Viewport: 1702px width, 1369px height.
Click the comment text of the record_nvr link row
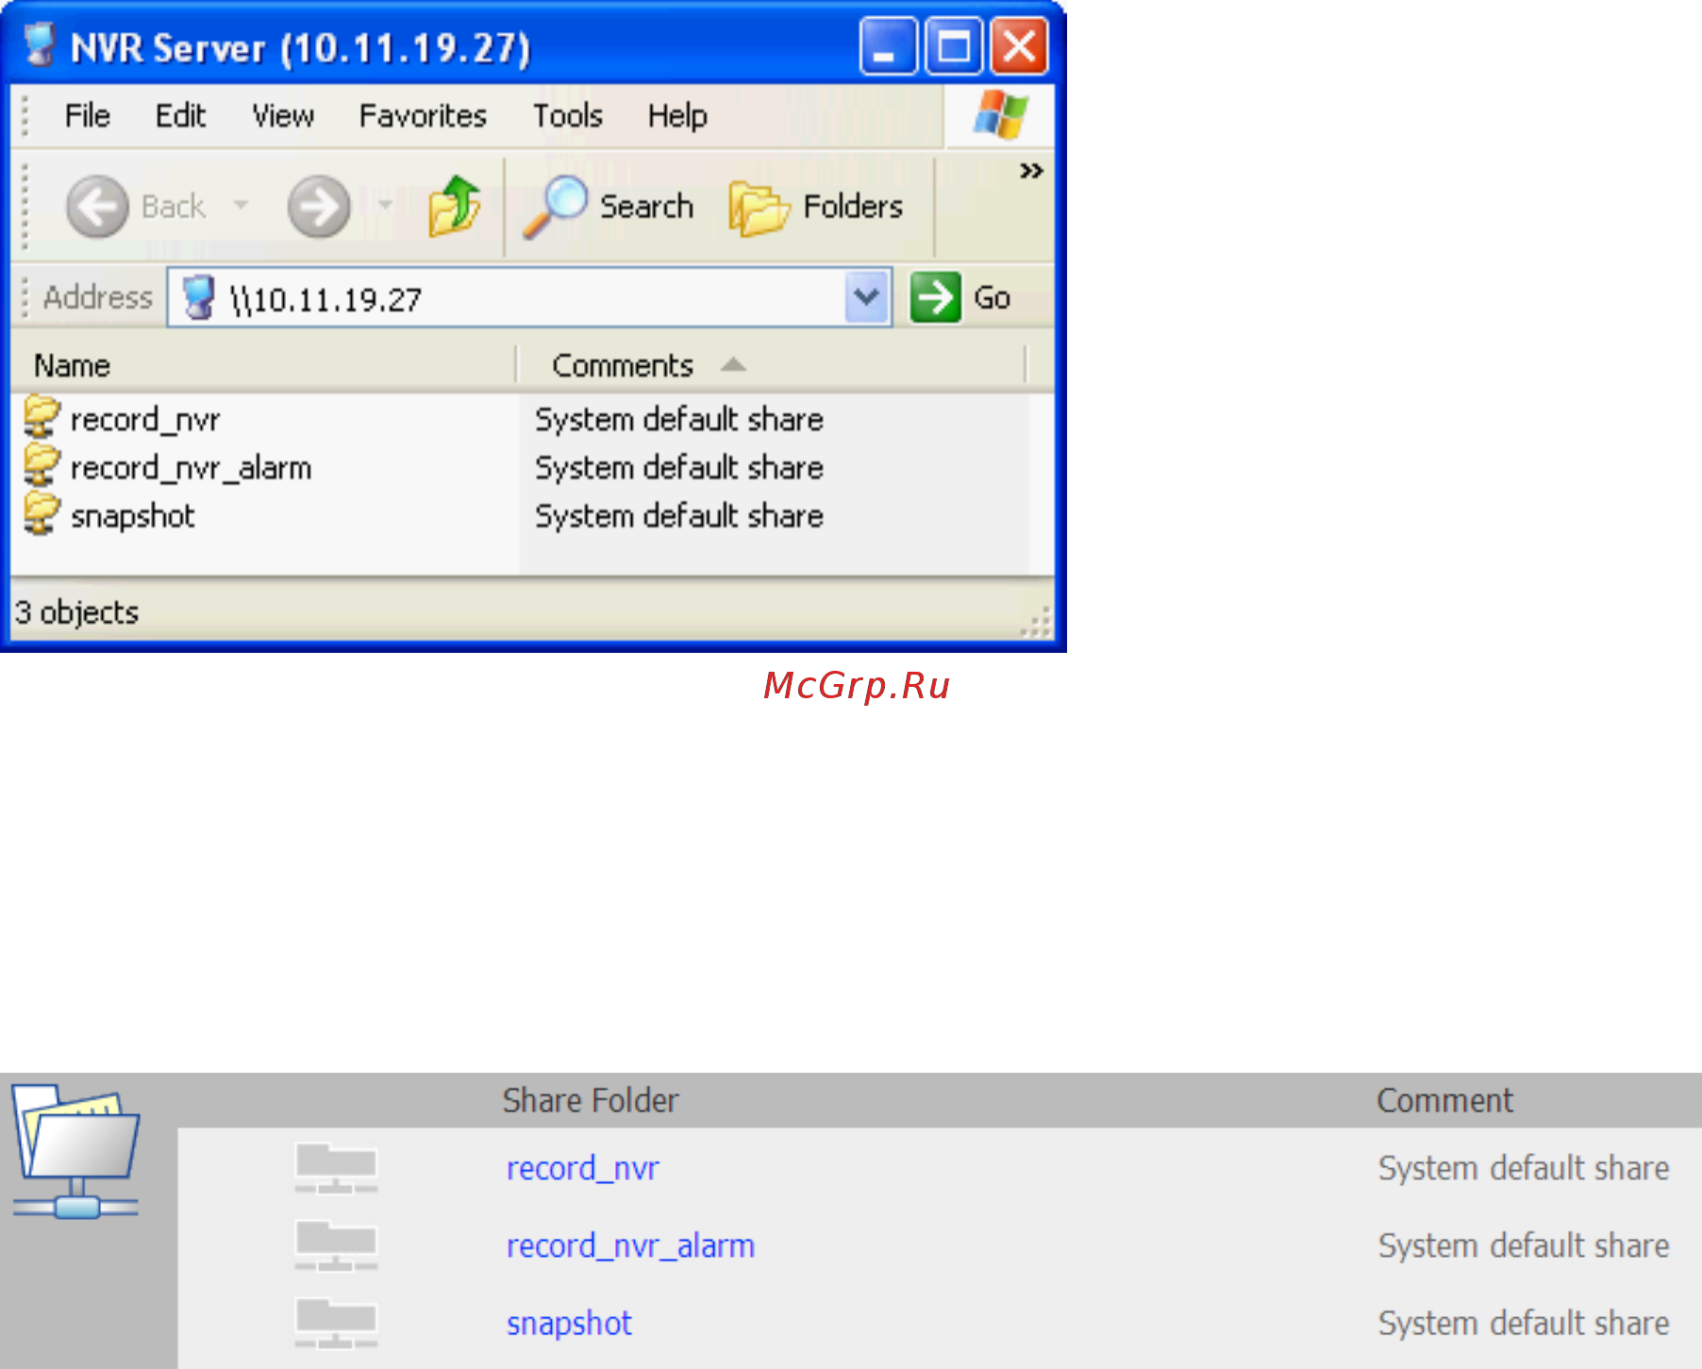(1524, 1168)
